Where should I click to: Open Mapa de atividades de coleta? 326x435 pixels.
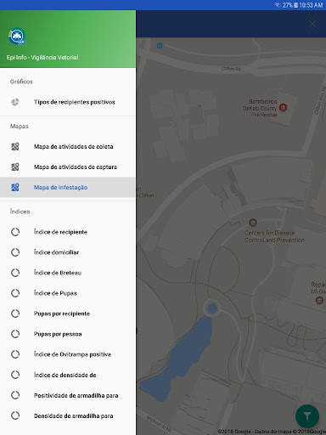click(68, 146)
